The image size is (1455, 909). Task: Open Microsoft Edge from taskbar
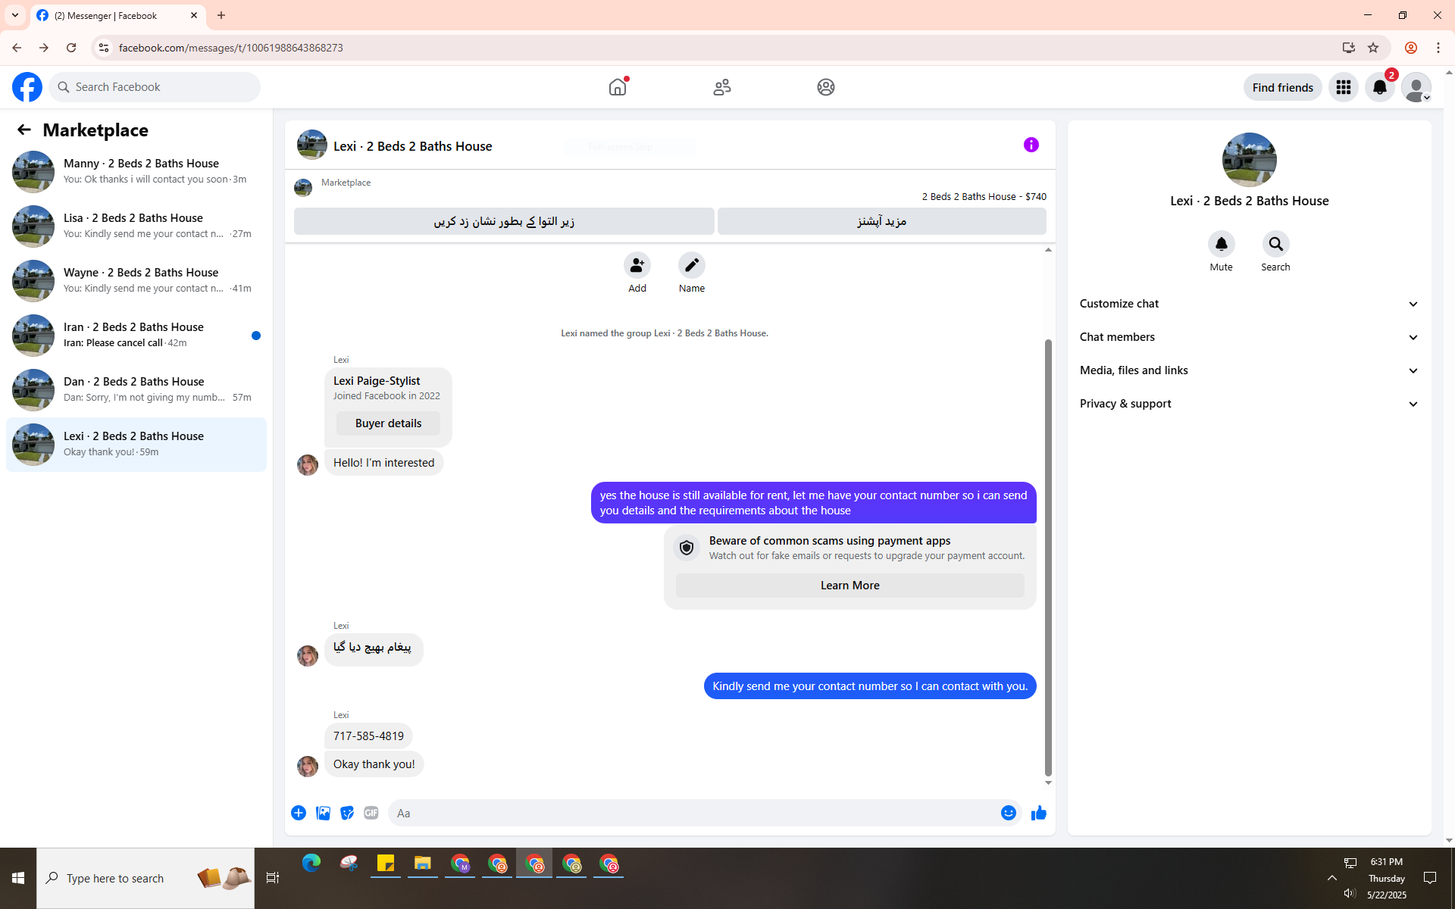[x=311, y=863]
